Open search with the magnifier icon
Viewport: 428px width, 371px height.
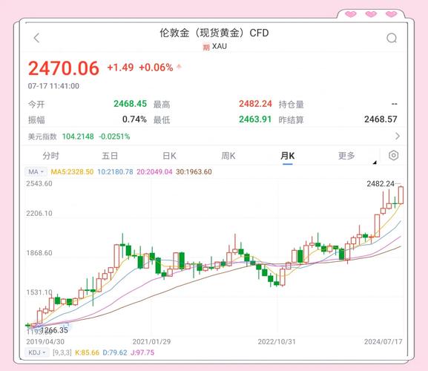point(392,38)
